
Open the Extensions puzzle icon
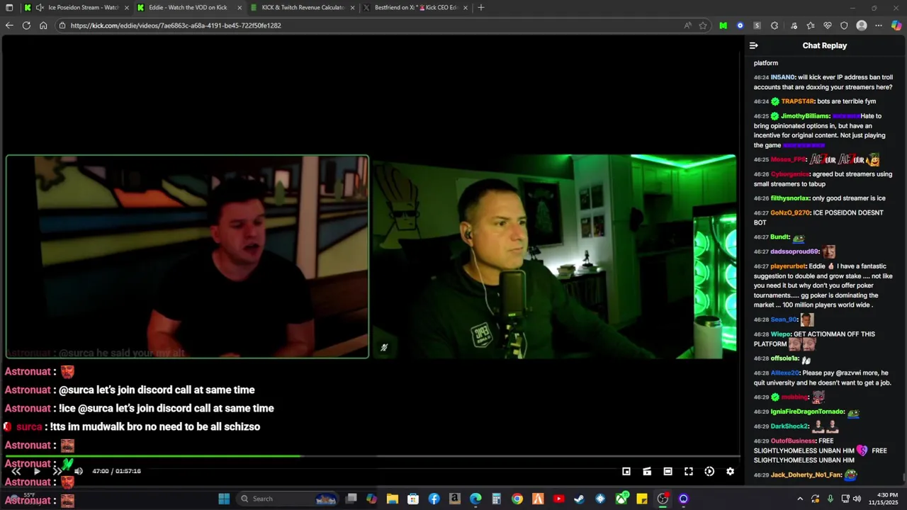tap(774, 25)
